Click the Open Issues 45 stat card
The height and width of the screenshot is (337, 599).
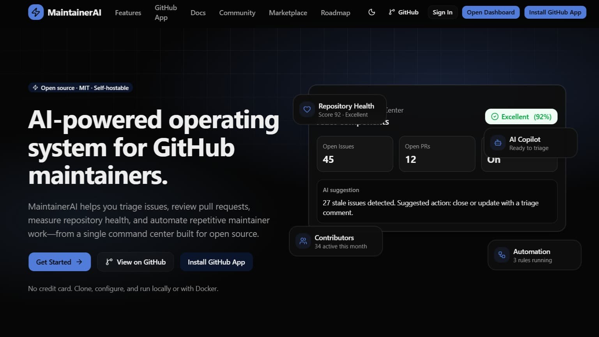355,154
